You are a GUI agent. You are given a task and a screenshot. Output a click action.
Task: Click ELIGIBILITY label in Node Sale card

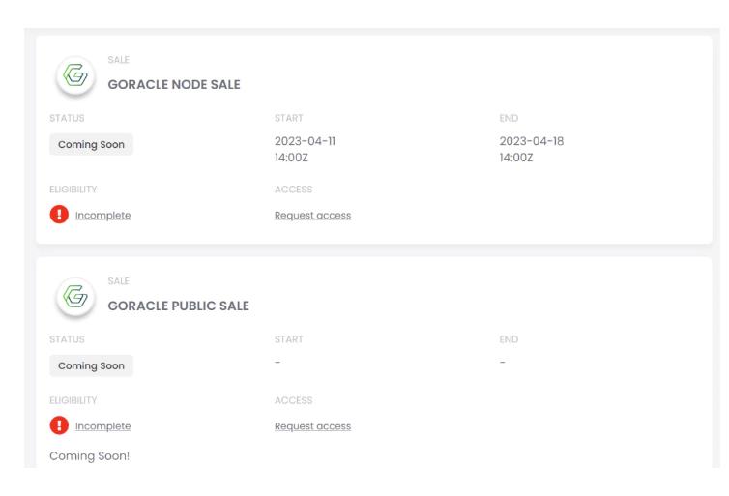tap(73, 190)
